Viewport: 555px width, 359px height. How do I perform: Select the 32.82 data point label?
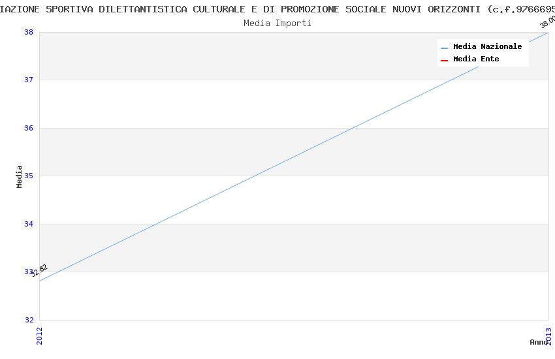point(39,270)
